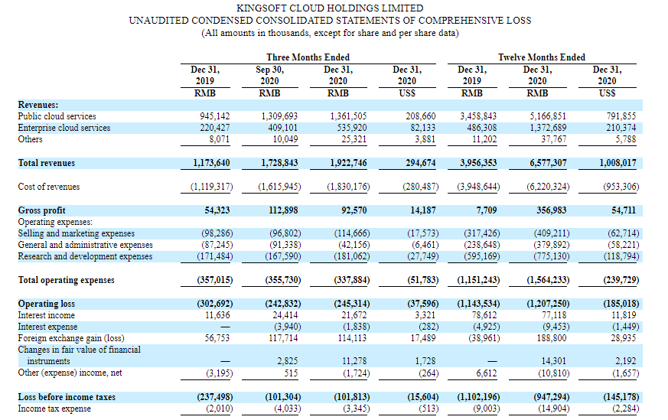The image size is (668, 420).
Task: Click other income value 6,612
Action: click(486, 373)
